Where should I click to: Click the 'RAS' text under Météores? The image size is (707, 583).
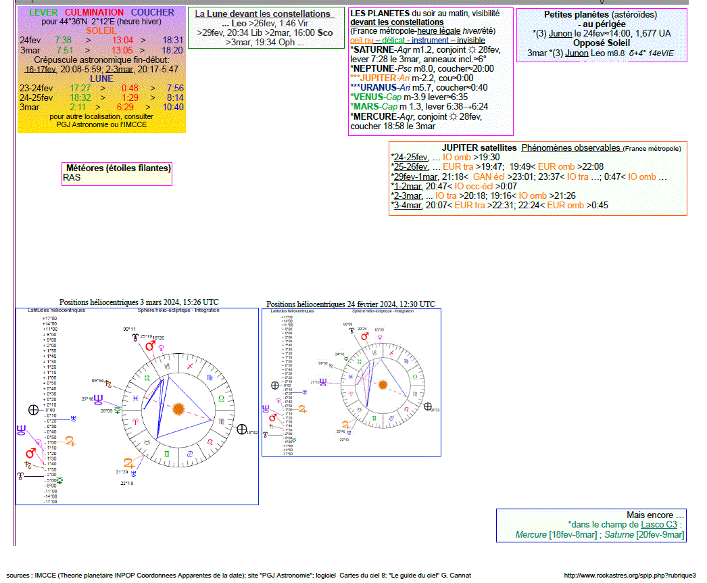[x=72, y=178]
